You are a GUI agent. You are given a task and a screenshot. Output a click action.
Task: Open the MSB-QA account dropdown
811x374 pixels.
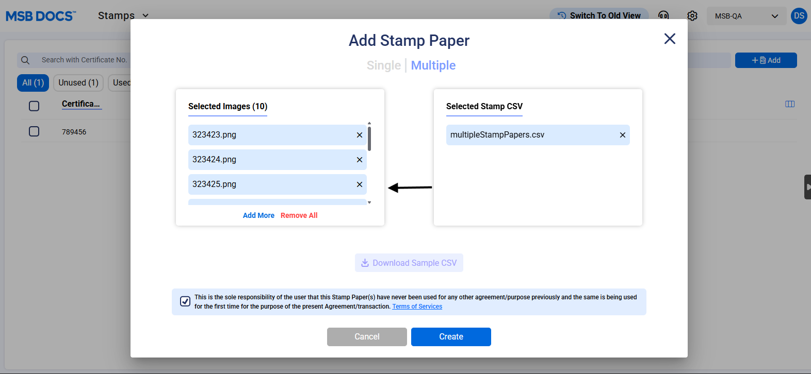[x=746, y=16]
